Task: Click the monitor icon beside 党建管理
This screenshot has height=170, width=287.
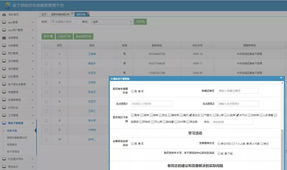Action: [4, 92]
